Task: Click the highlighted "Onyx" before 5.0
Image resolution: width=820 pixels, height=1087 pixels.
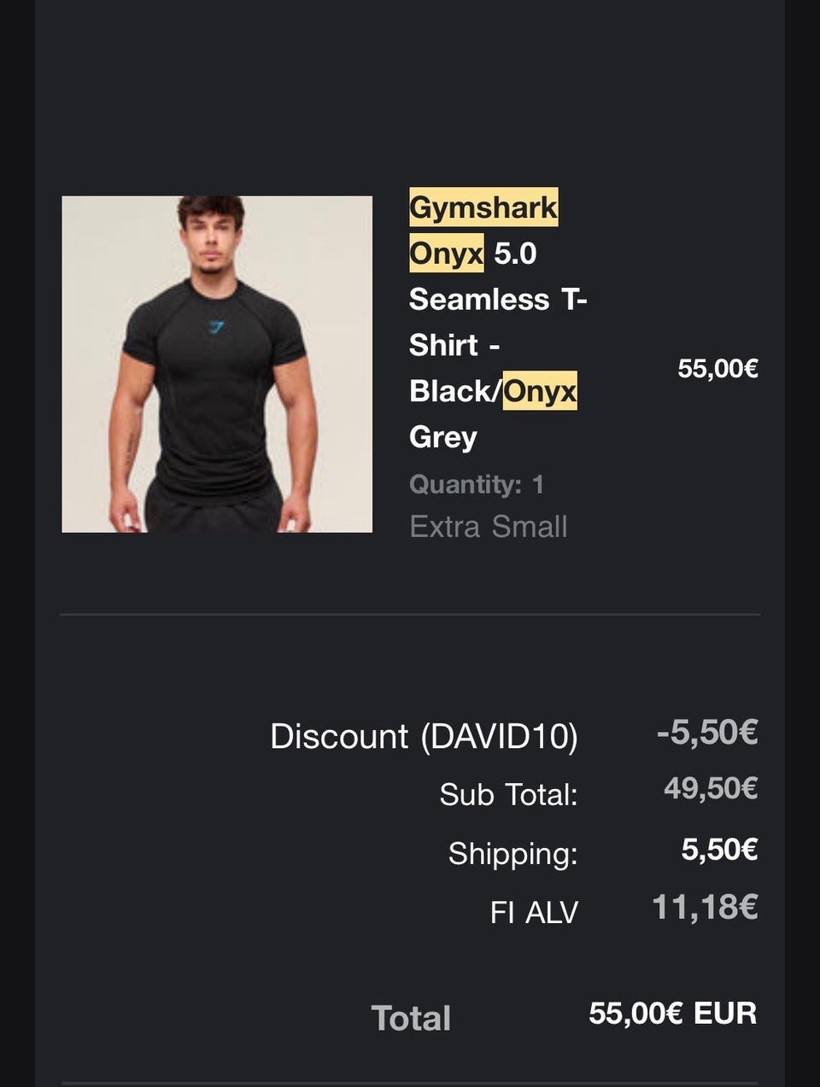Action: 446,254
